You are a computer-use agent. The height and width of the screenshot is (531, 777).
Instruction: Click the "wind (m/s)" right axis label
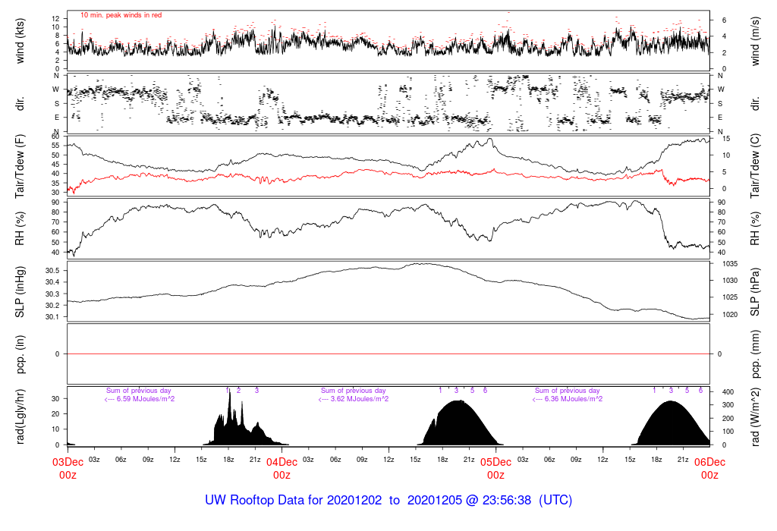(x=755, y=39)
